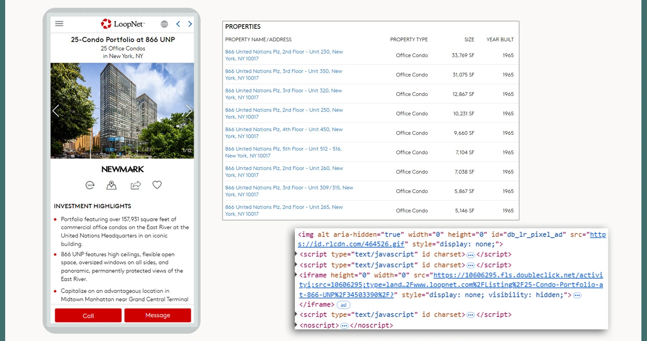Expand the noscript element's disclosure triangle
This screenshot has width=647, height=341.
pyautogui.click(x=297, y=325)
